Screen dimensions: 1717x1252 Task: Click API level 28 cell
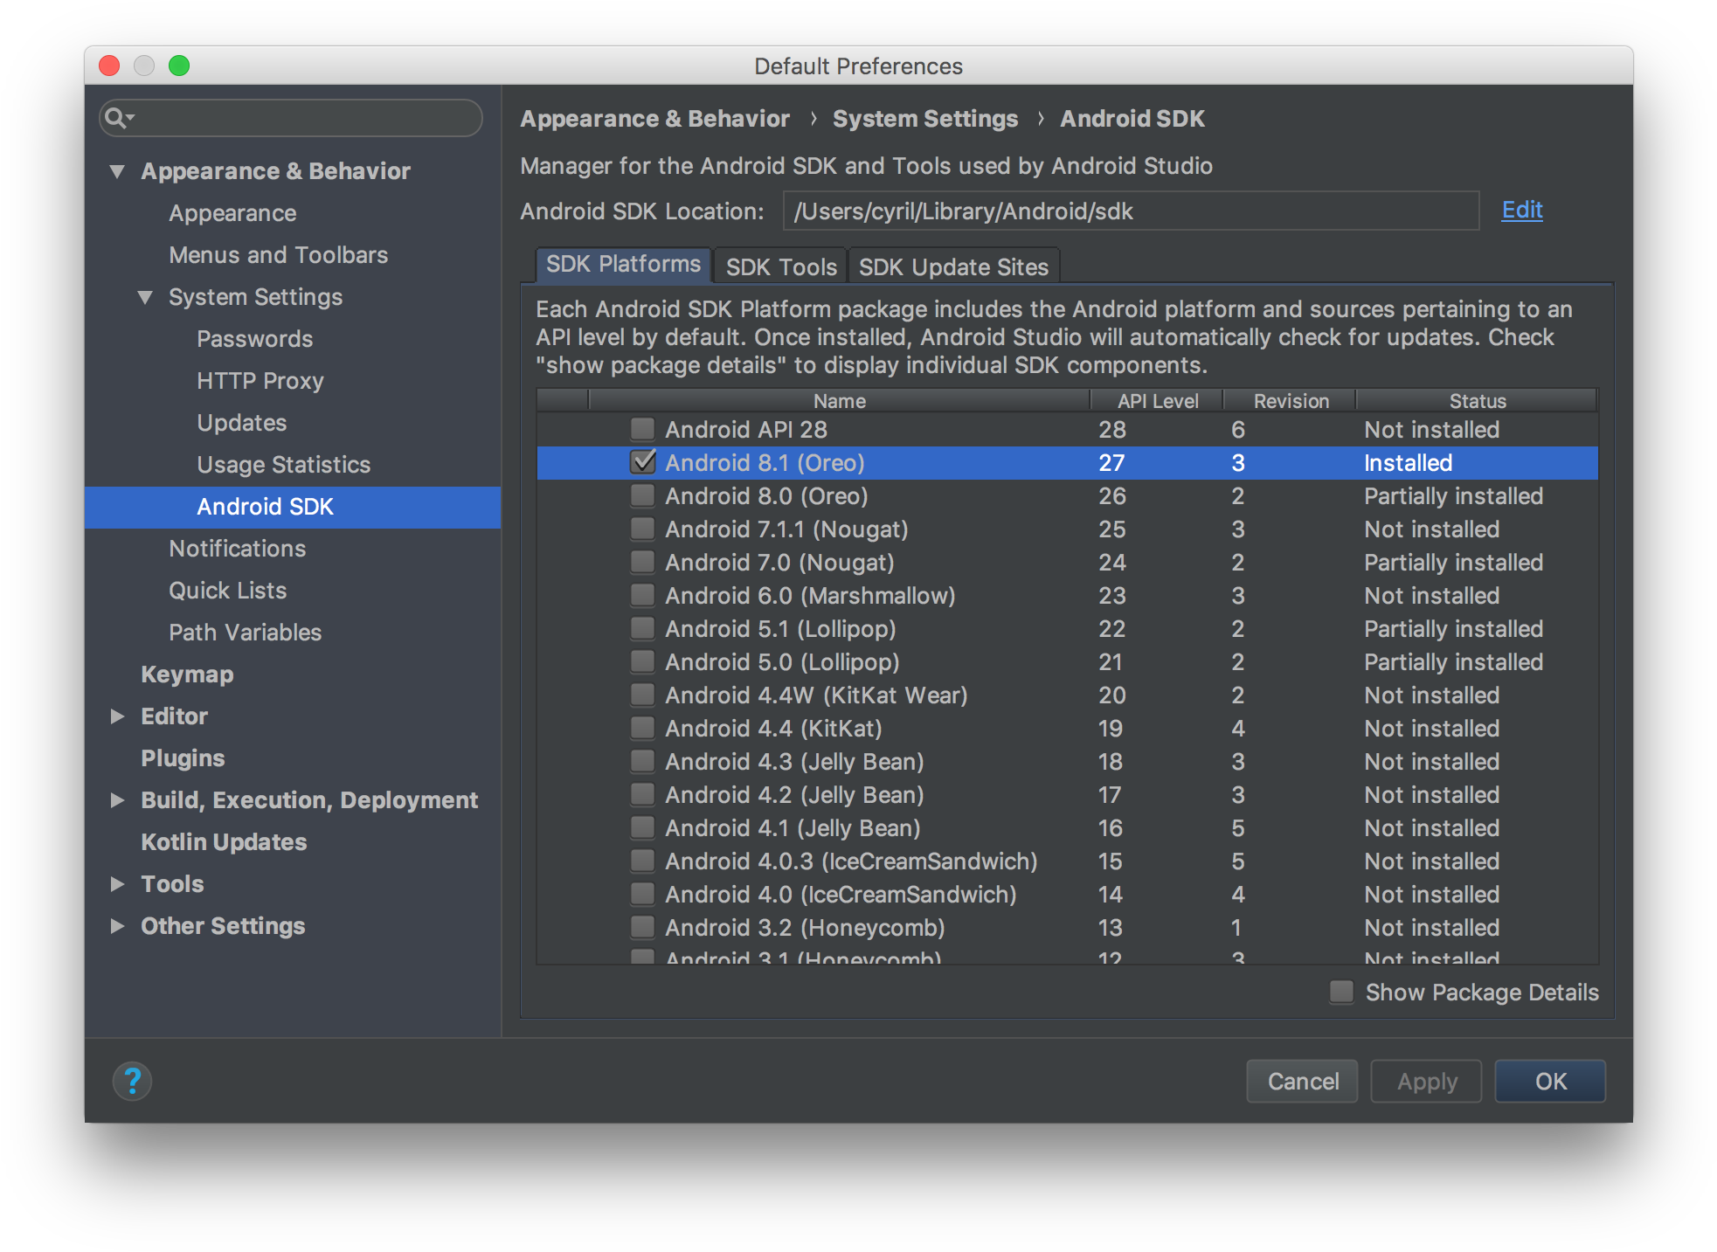point(1111,429)
